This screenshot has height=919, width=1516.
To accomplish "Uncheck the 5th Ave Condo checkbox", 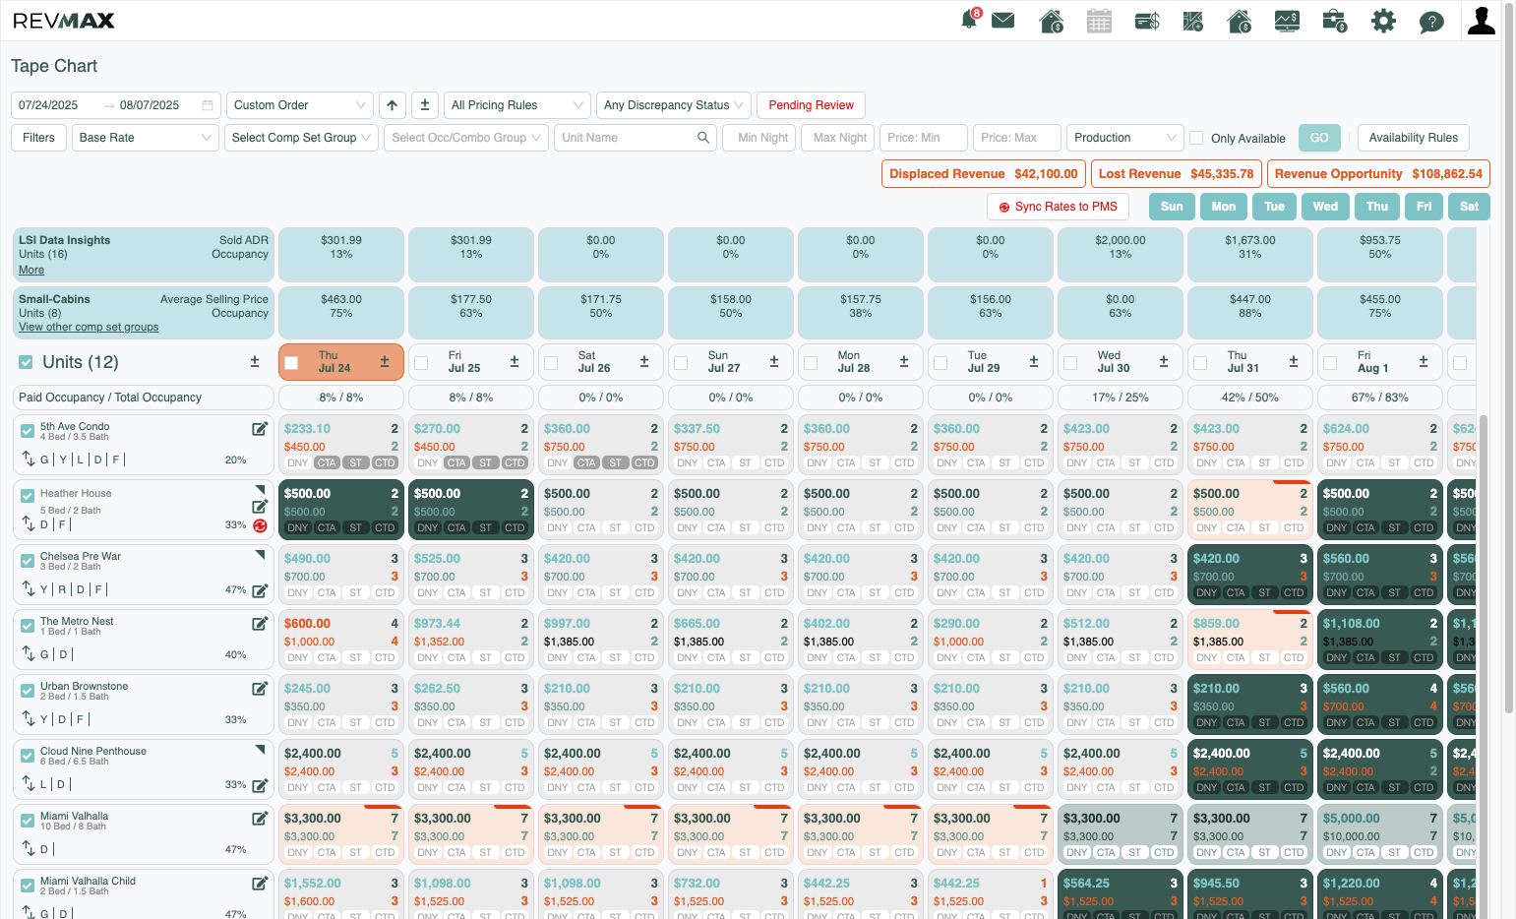I will tap(28, 431).
